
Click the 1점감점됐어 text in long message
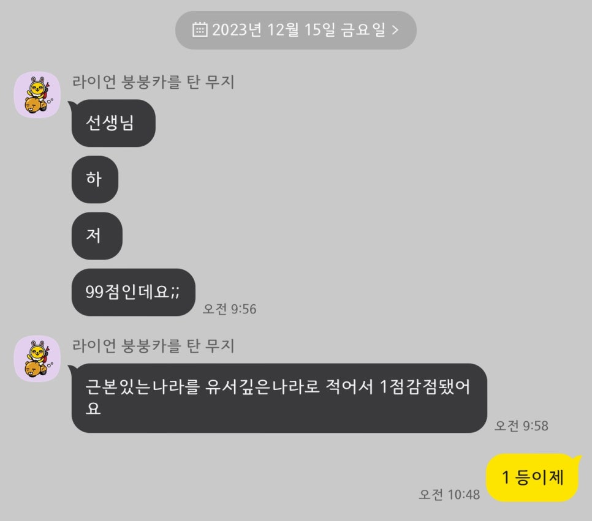click(x=425, y=387)
